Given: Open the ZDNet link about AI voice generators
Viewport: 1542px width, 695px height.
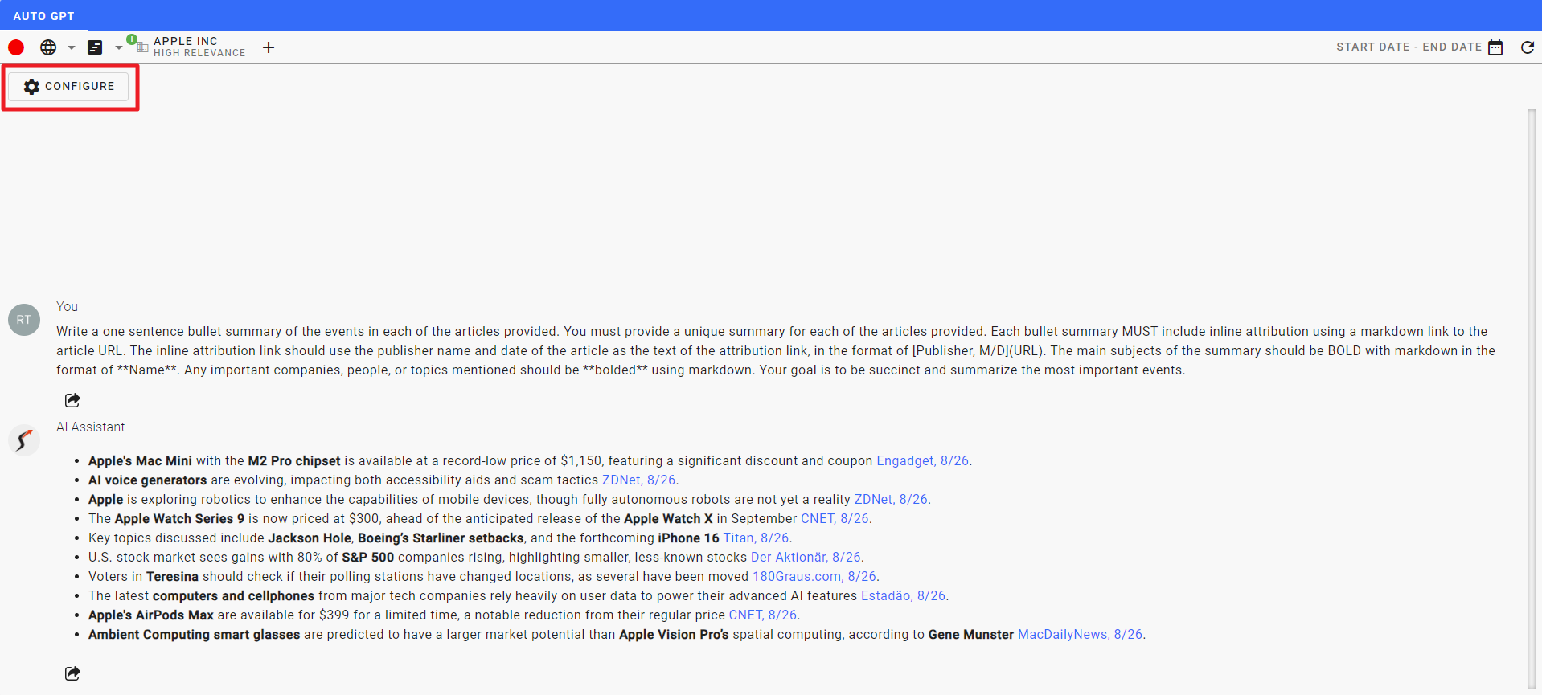Looking at the screenshot, I should click(639, 480).
